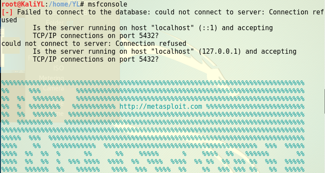
Task: Open the http://metasploit.com link
Action: 161,107
